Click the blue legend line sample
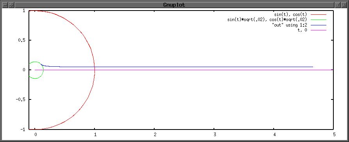Screen dimensions: 349x142 (318, 25)
